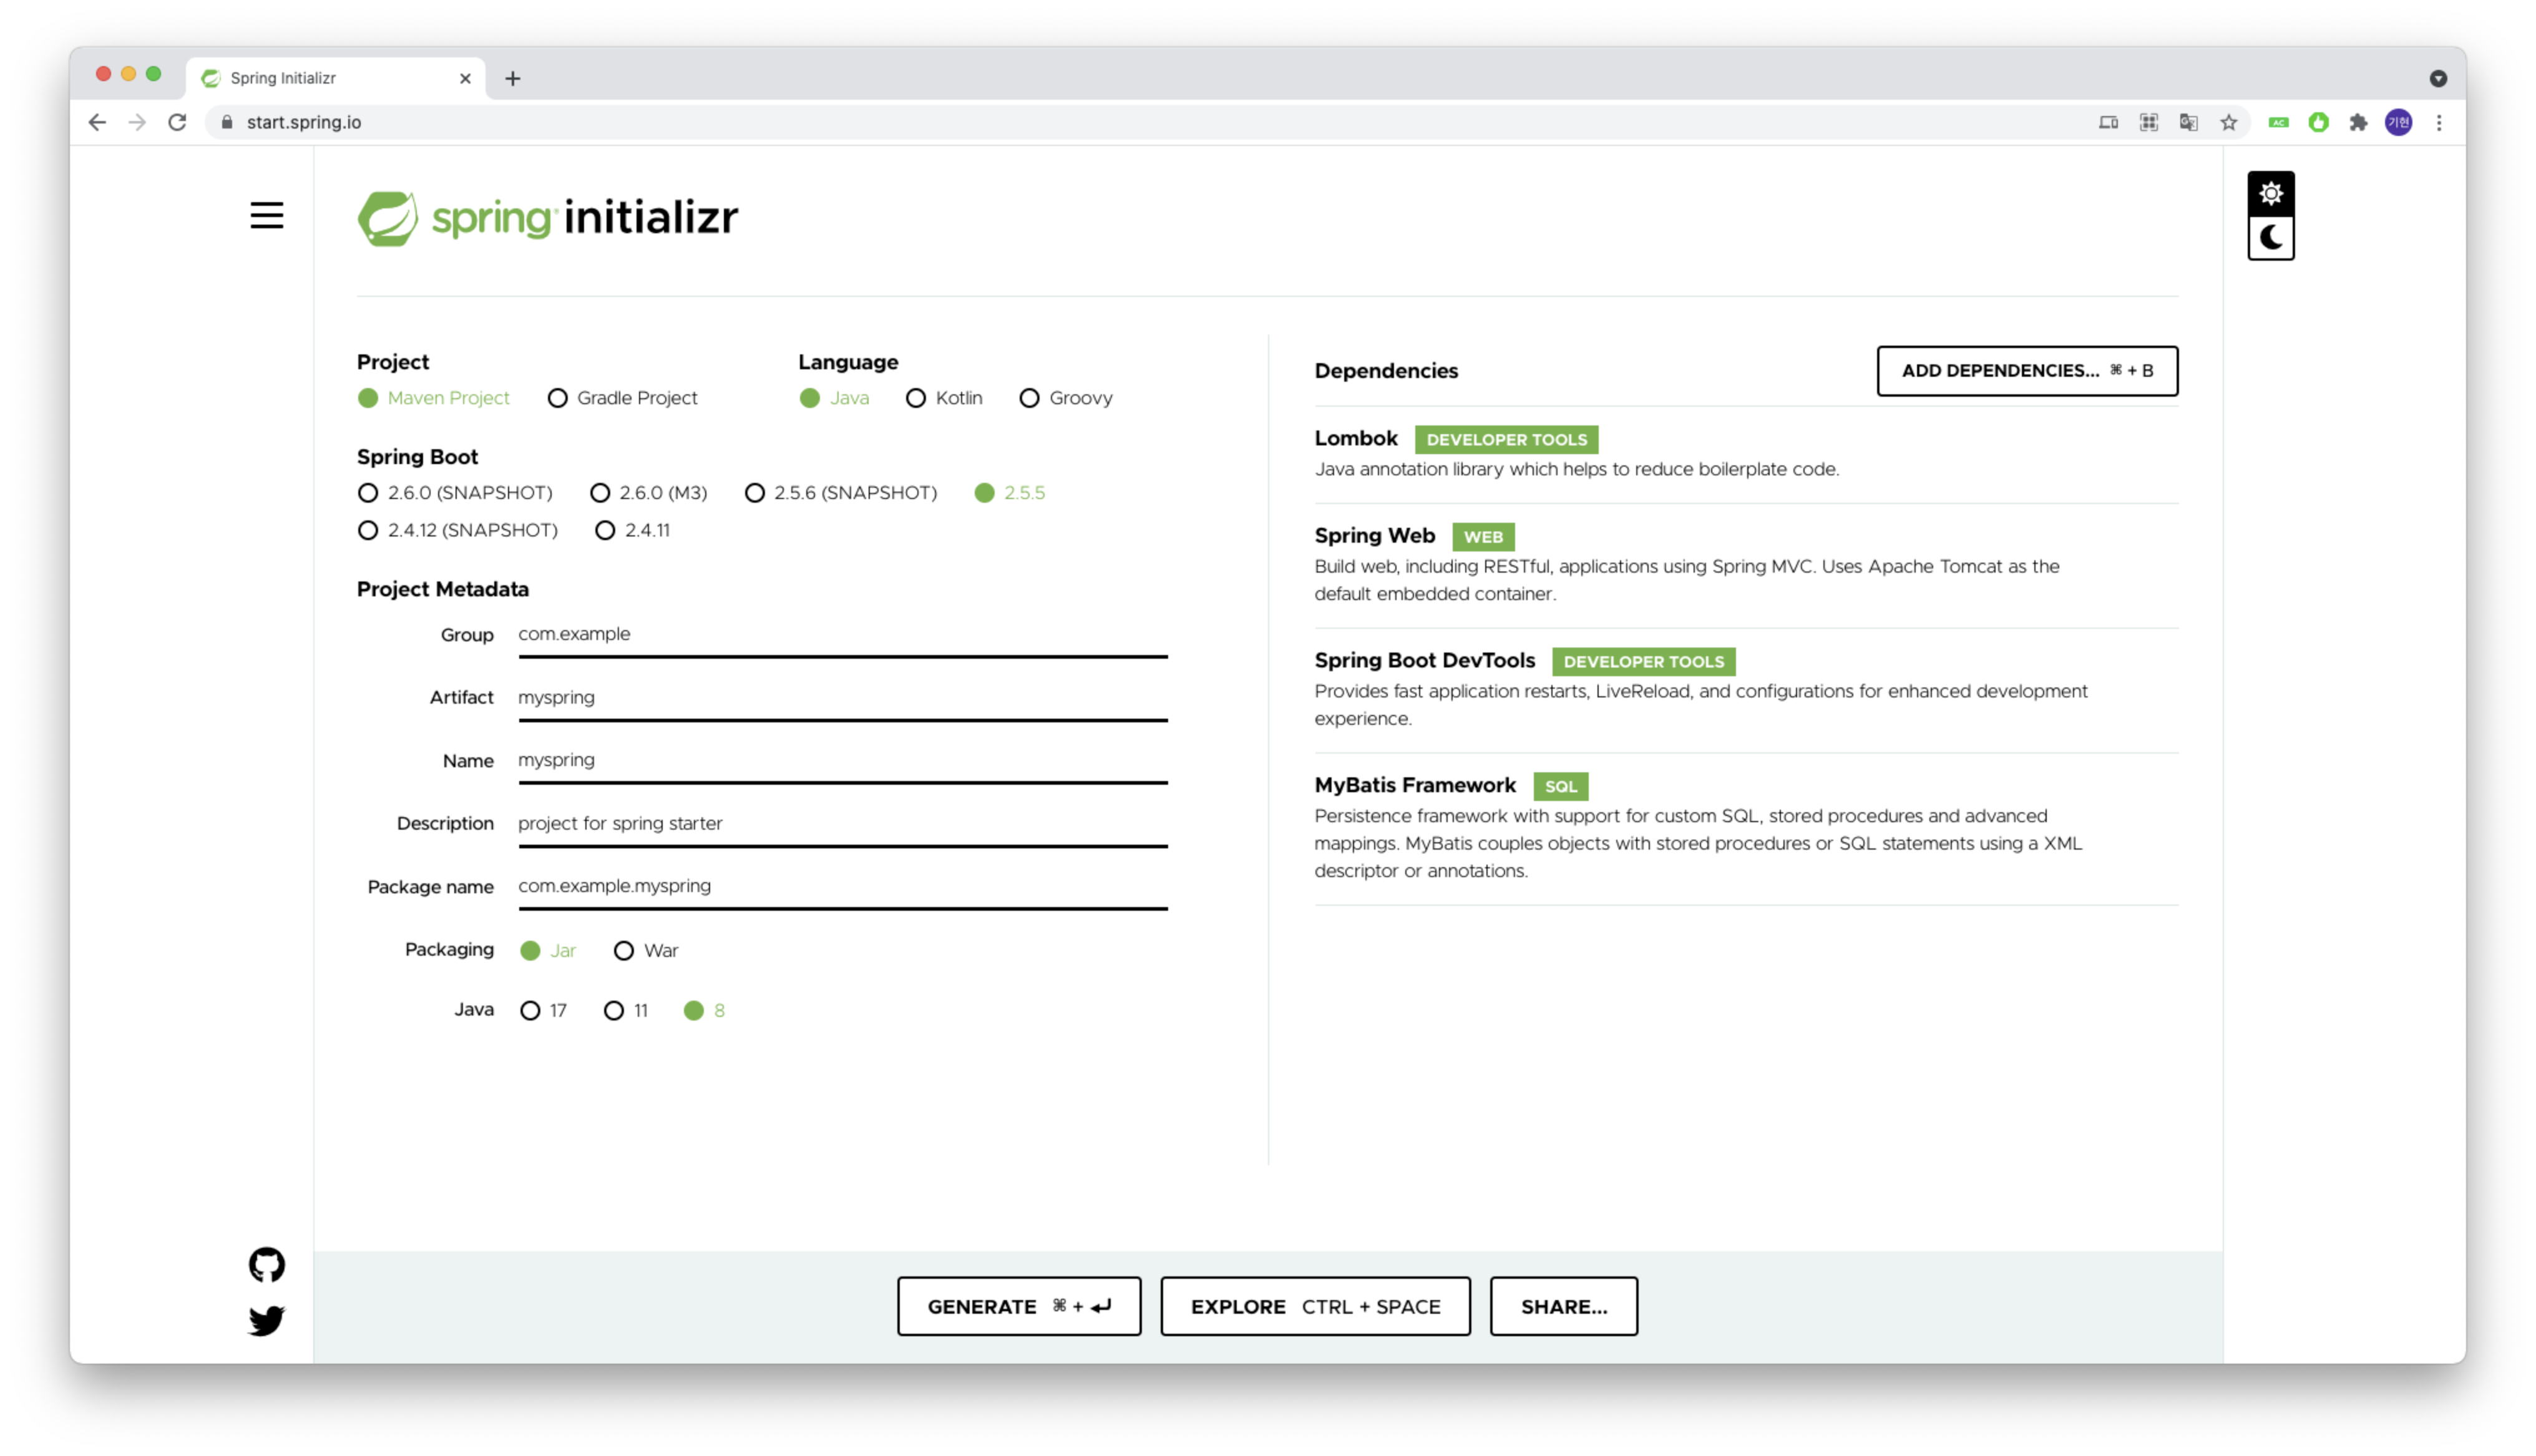This screenshot has height=1456, width=2536.
Task: Choose Jar packaging
Action: [x=548, y=950]
